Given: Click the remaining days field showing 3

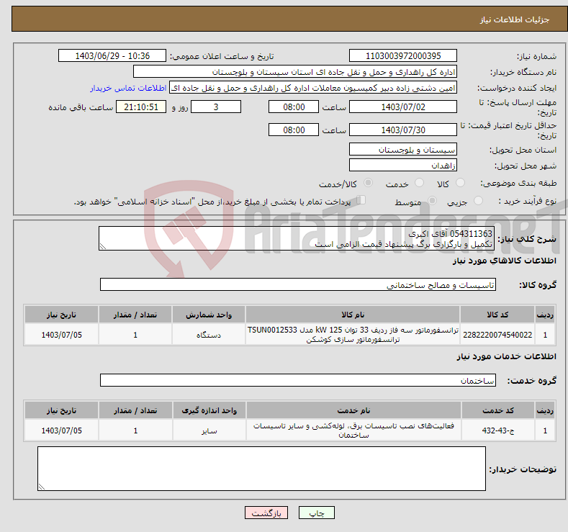Looking at the screenshot, I should 216,107.
